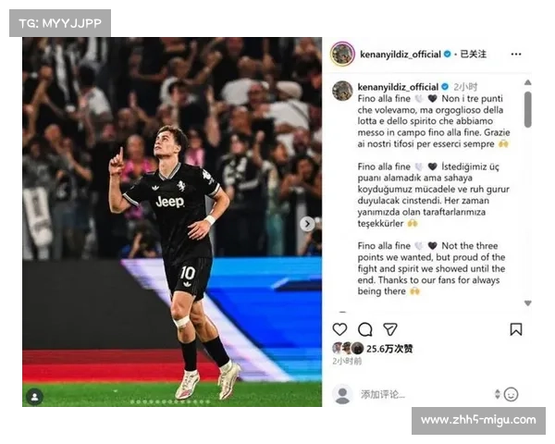The height and width of the screenshot is (444, 555).
Task: Click scrollbar down arrow in caption
Action: coord(528,303)
